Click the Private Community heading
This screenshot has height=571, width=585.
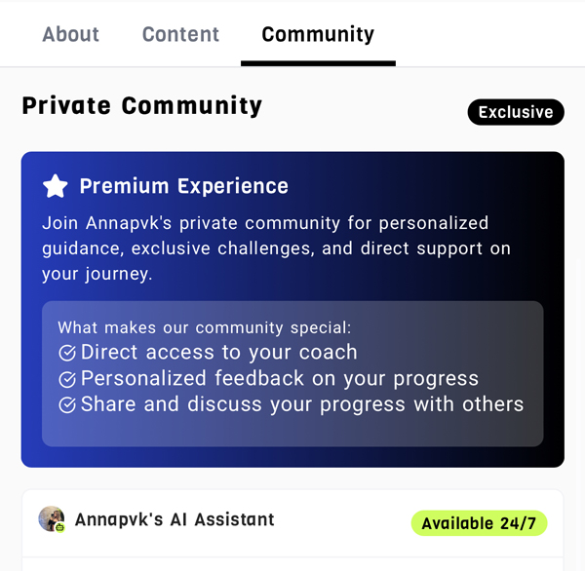142,106
